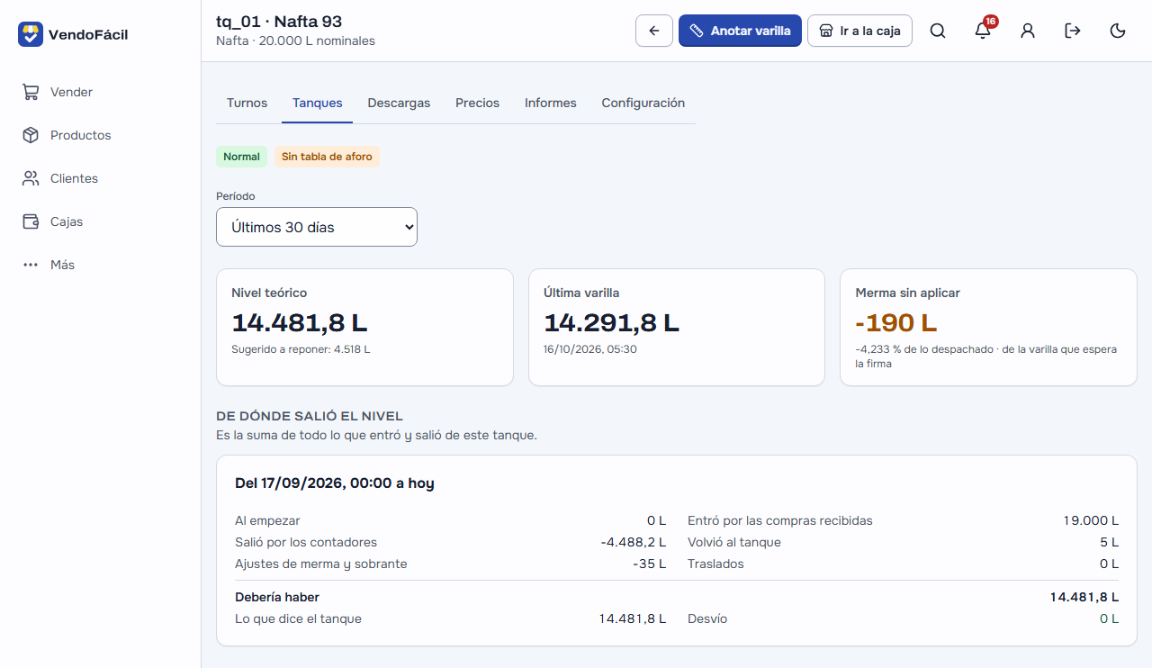Viewport: 1152px width, 668px height.
Task: Click Anotar varilla button
Action: [x=740, y=31]
